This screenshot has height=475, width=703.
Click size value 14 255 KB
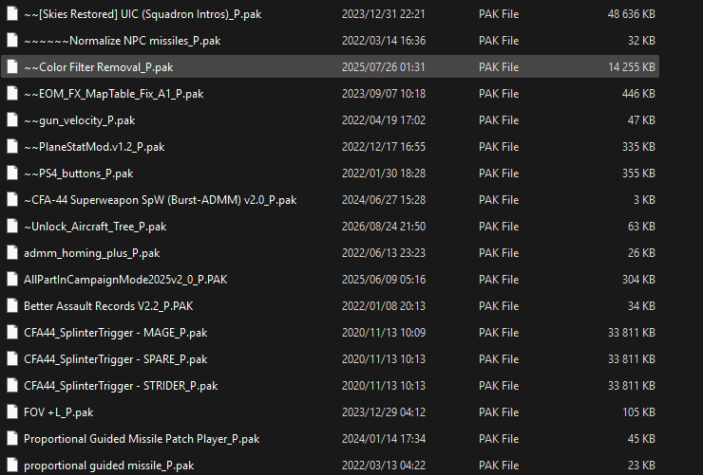pyautogui.click(x=631, y=67)
